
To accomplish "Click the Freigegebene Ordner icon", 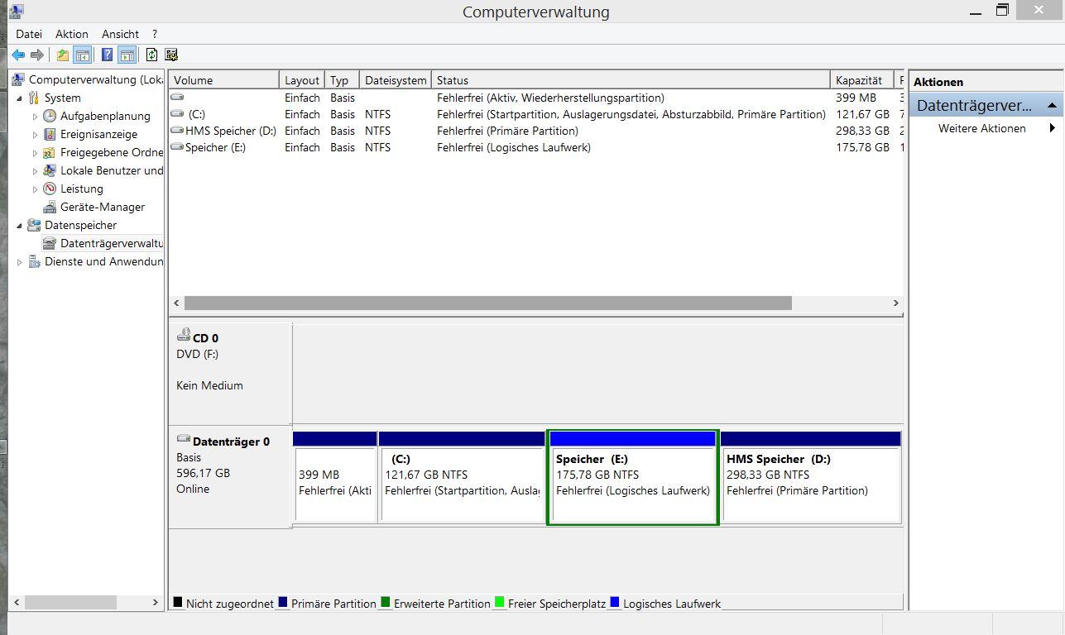I will pos(50,152).
